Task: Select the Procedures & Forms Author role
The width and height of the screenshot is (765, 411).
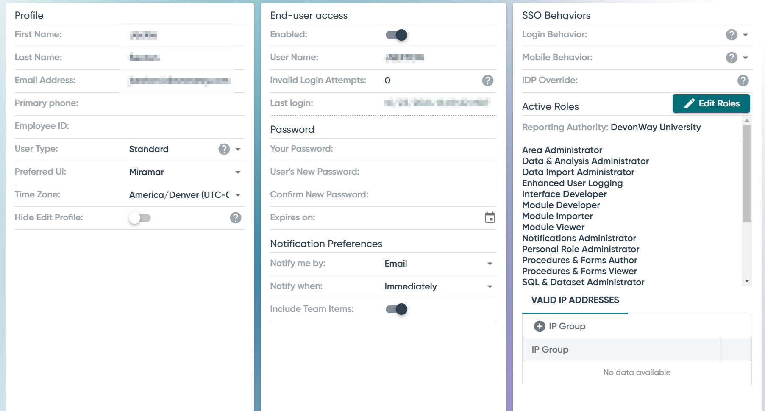Action: (x=579, y=260)
